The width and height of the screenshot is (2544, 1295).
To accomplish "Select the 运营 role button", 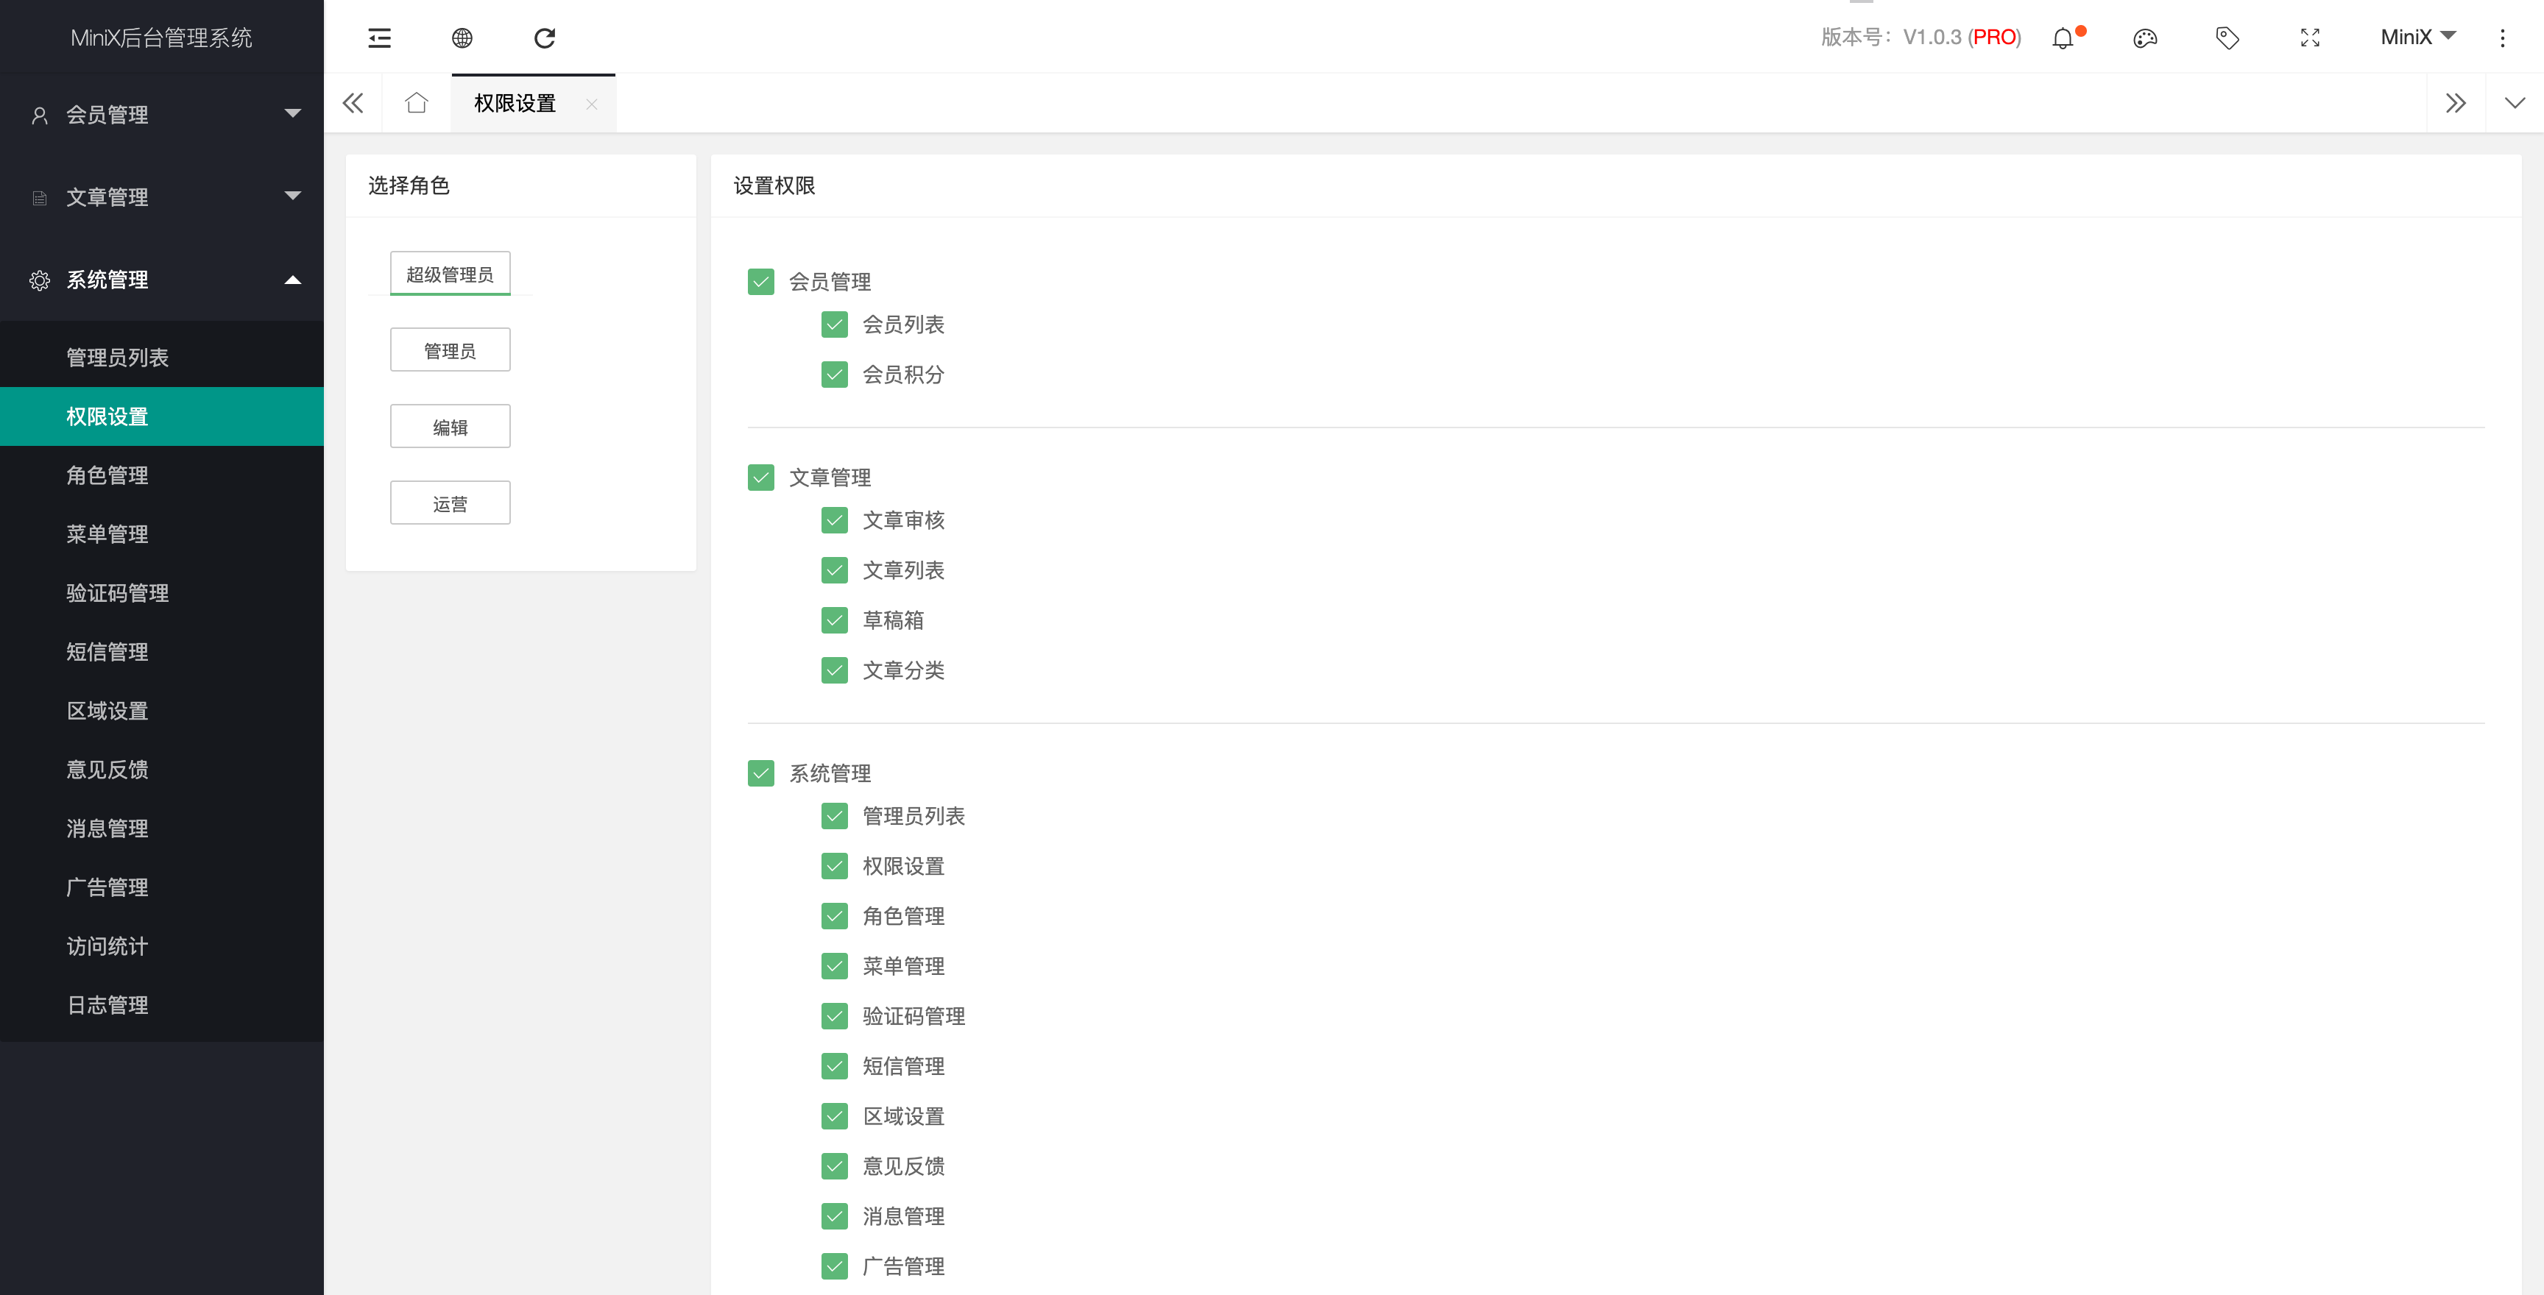I will 449,503.
